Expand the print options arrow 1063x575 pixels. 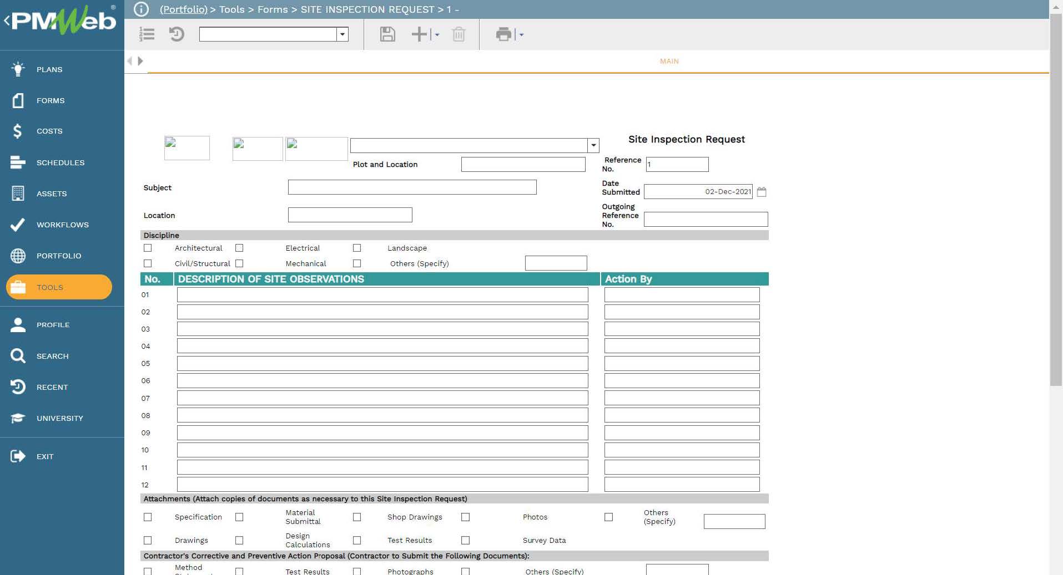521,35
